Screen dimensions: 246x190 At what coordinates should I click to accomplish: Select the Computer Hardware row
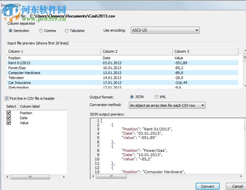point(122,73)
